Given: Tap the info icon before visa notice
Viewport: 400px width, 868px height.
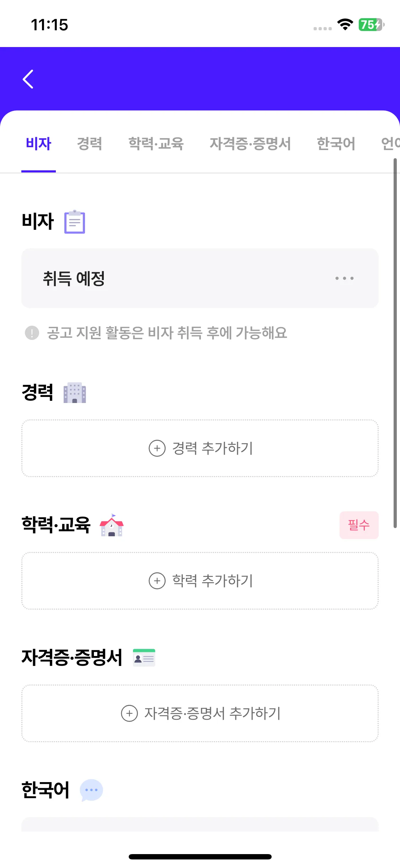Looking at the screenshot, I should pyautogui.click(x=32, y=333).
